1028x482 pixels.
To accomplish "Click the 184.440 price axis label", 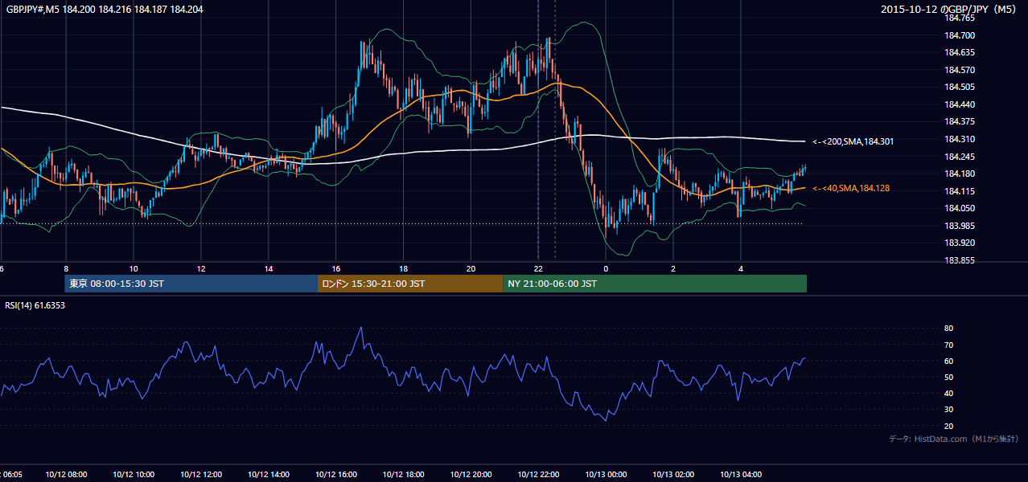I will 960,104.
